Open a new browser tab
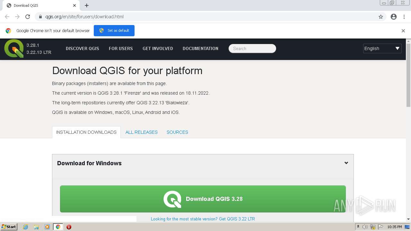Screen dimensions: 411x231 87,5
